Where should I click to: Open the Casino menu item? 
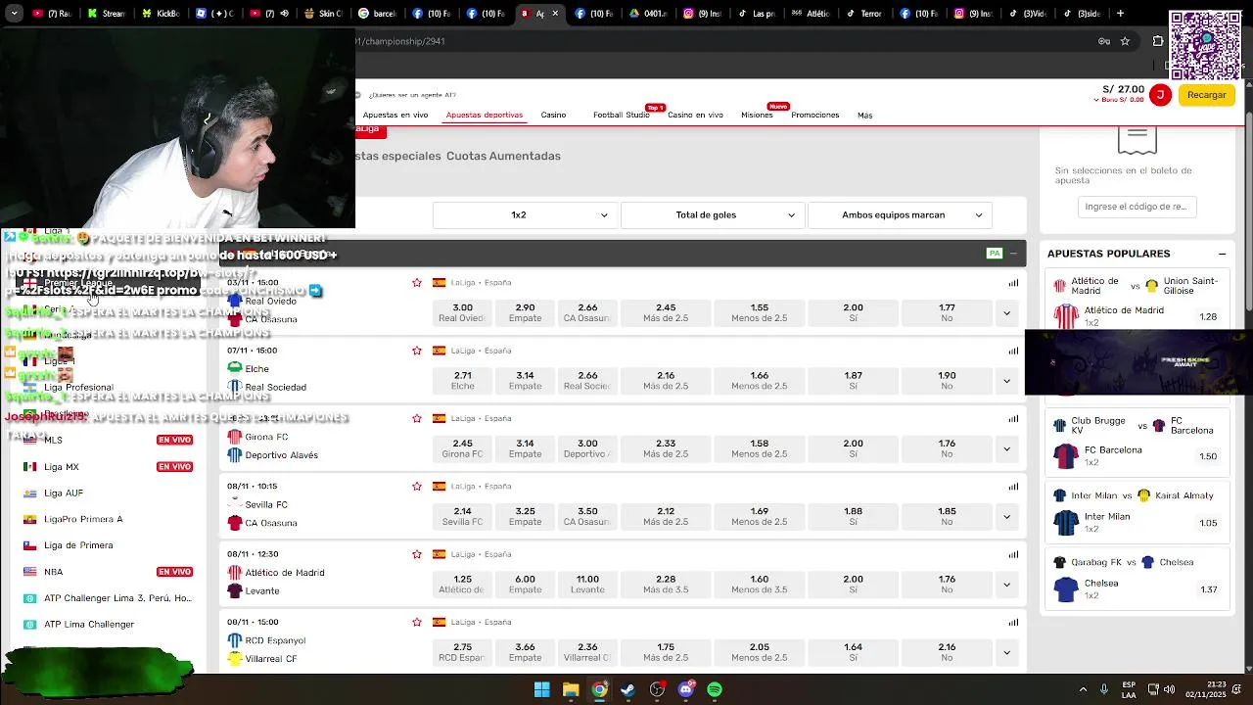coord(553,115)
